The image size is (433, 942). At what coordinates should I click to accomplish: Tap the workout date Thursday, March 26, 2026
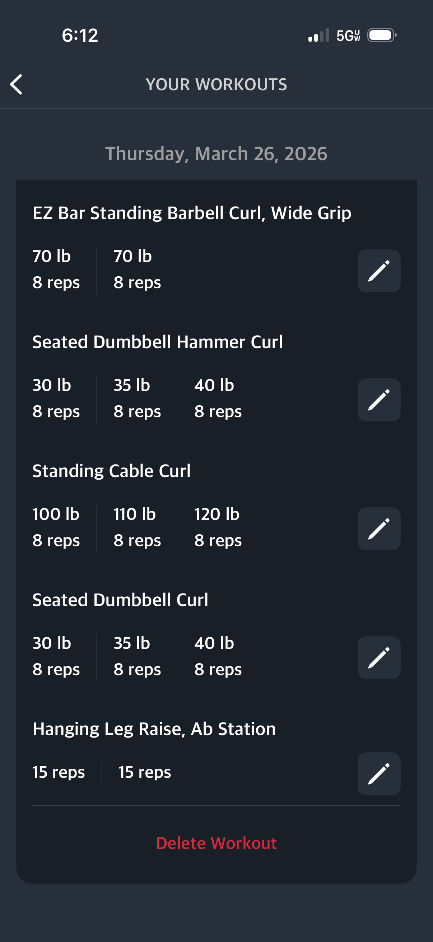pos(216,154)
